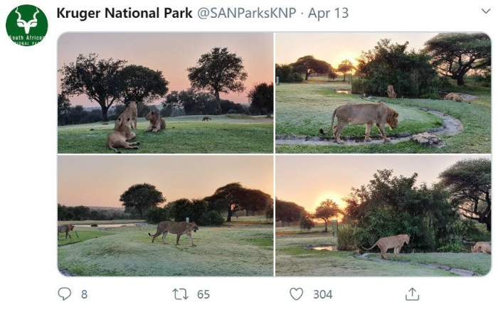Click the lion standing at the far left edge of the bottom-left photo
The height and width of the screenshot is (310, 498).
pos(67,230)
